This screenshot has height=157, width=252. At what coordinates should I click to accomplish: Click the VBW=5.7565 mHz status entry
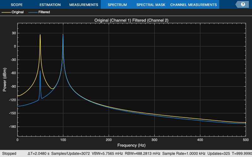point(107,154)
